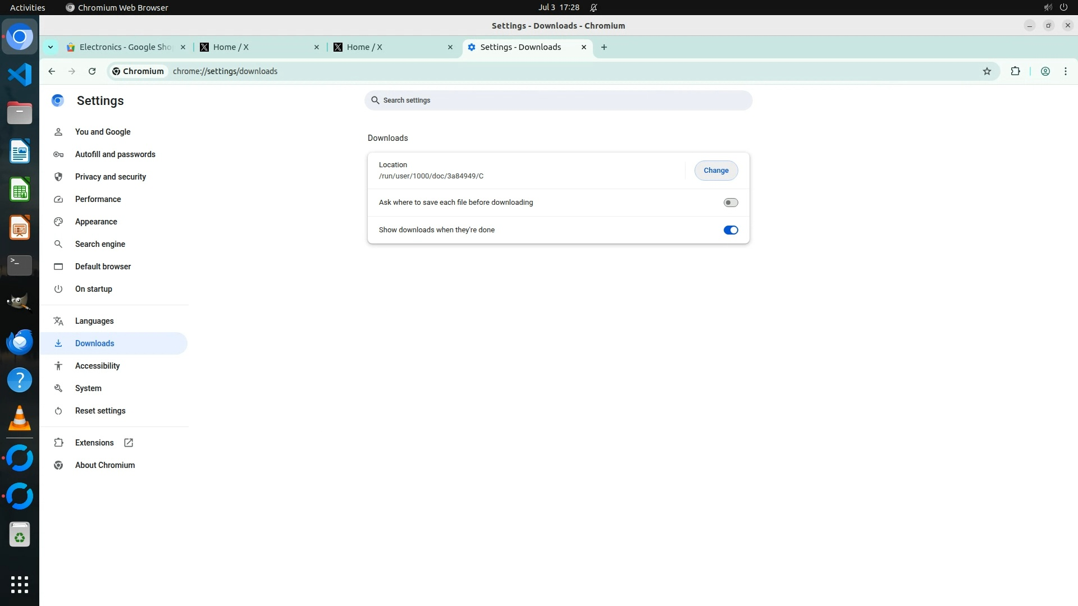The image size is (1078, 606).
Task: Open the Extensions puzzle icon in toolbar
Action: [x=1015, y=71]
